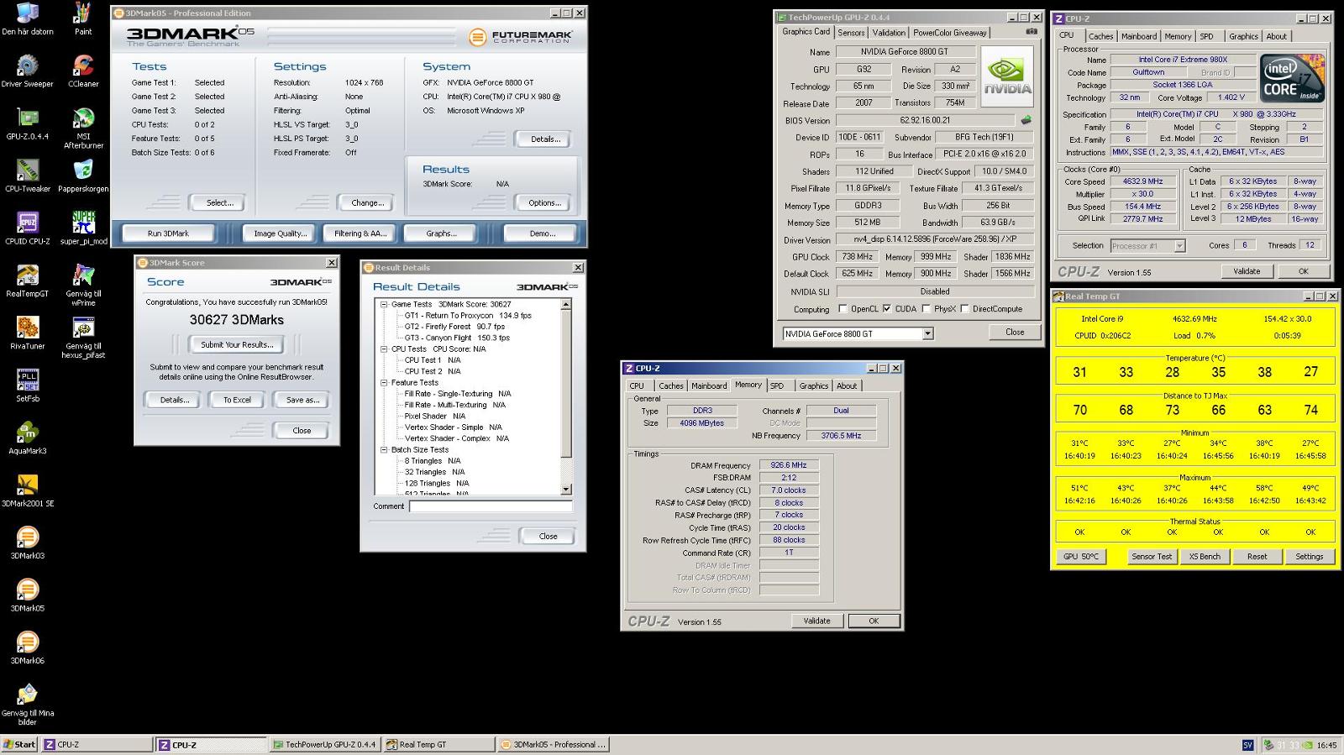Click the To Excel button
The width and height of the screenshot is (1344, 755).
237,400
